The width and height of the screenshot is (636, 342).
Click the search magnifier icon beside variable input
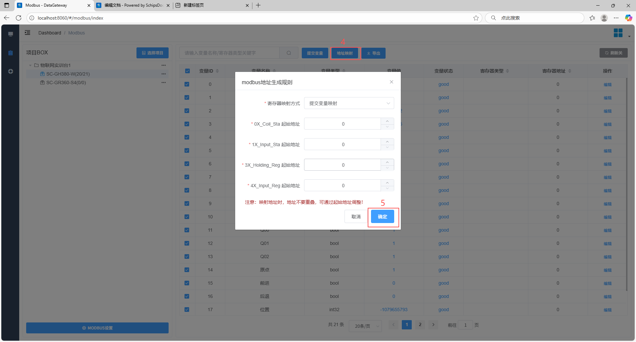tap(289, 53)
